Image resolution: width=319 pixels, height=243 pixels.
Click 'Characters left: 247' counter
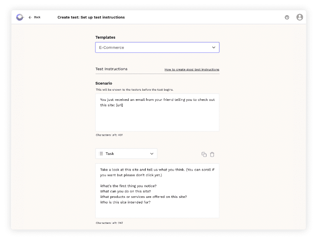click(109, 223)
